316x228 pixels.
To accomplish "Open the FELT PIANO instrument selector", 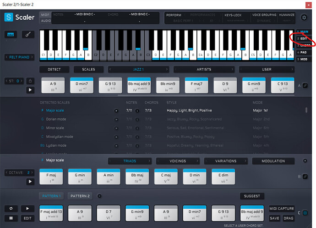I will point(20,57).
